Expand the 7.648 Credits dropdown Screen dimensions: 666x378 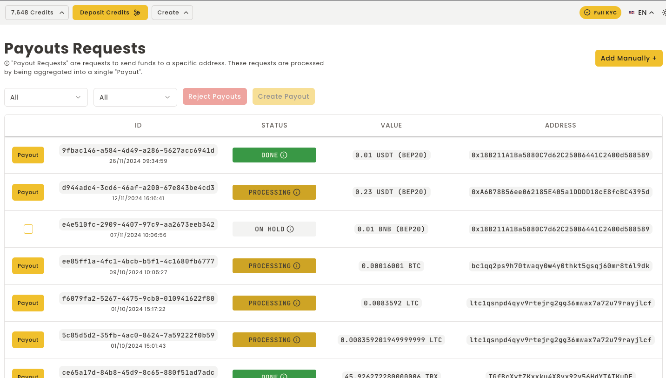[37, 13]
